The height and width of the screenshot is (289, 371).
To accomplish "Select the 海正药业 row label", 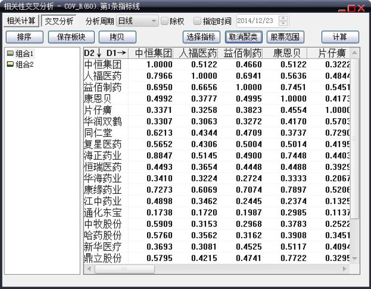I will pyautogui.click(x=103, y=156).
